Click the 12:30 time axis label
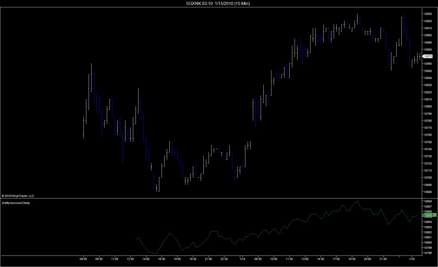 click(130, 259)
